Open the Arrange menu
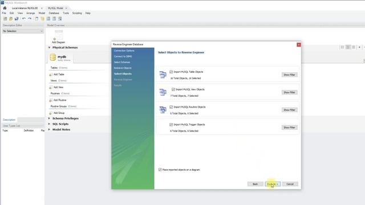Viewport: 365px width, 205px height. point(30,13)
